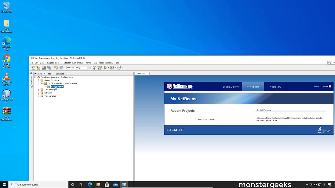Screen dimensions: 335x188
Task: Open the What's New tab
Action: click(275, 87)
